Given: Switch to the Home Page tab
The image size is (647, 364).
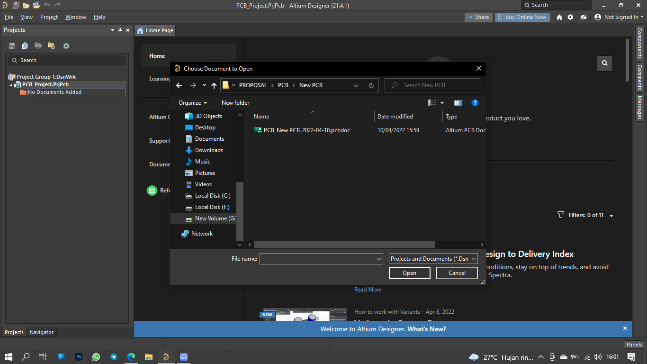Looking at the screenshot, I should [155, 30].
